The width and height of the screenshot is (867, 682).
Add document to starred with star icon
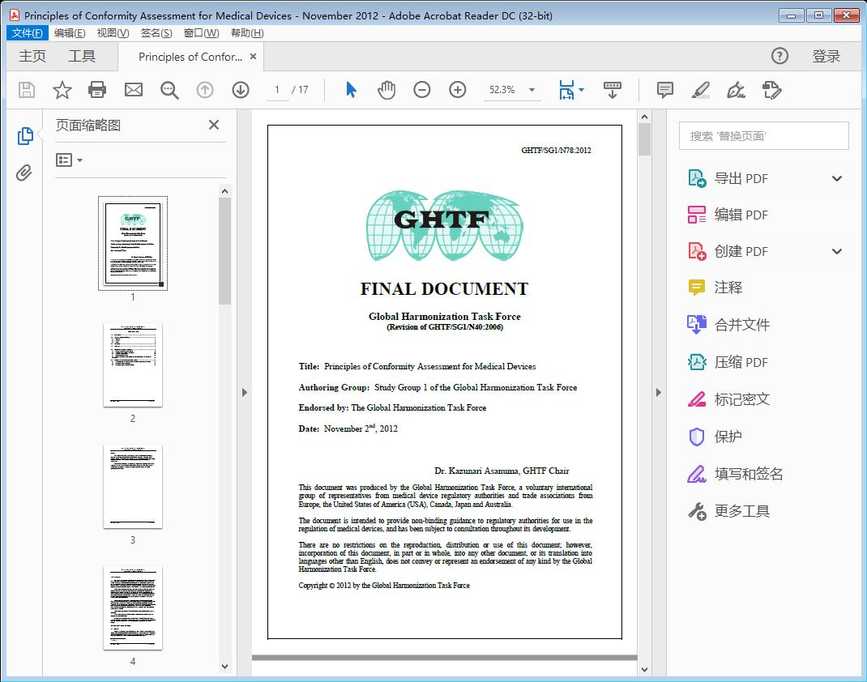click(62, 90)
